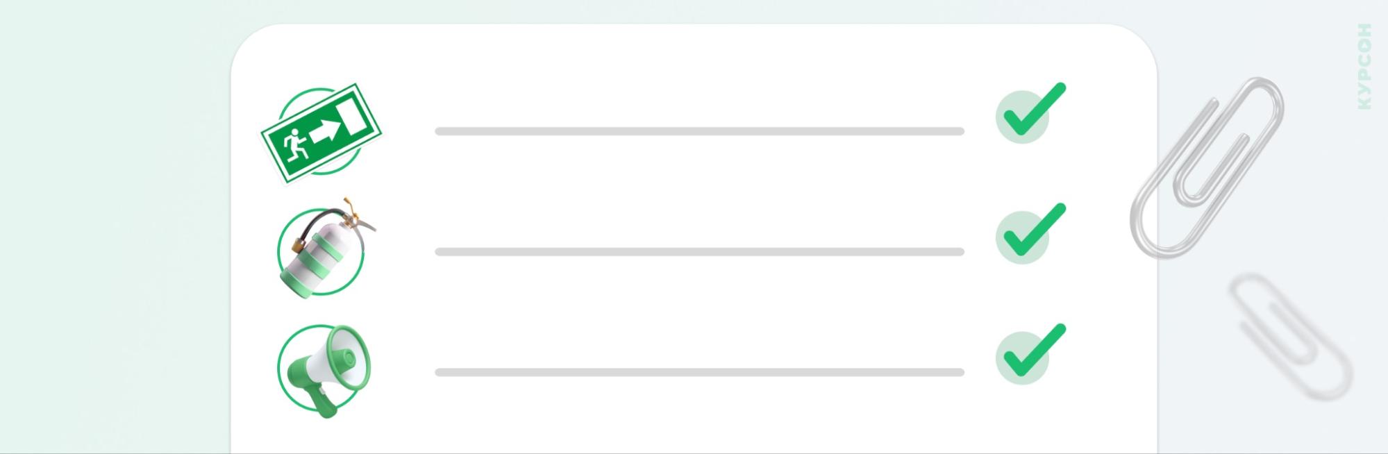
Task: Select the fire extinguisher icon
Action: [321, 251]
